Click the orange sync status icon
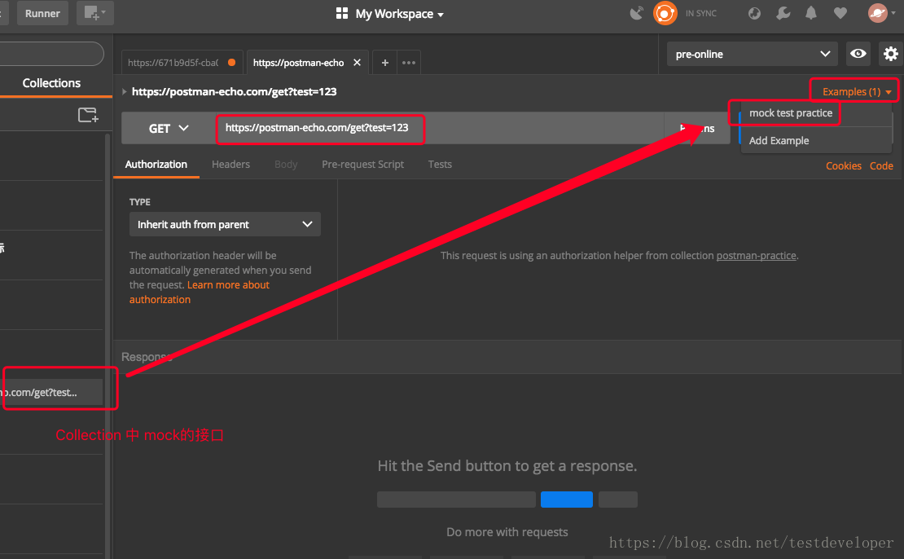Viewport: 904px width, 559px height. click(x=665, y=13)
